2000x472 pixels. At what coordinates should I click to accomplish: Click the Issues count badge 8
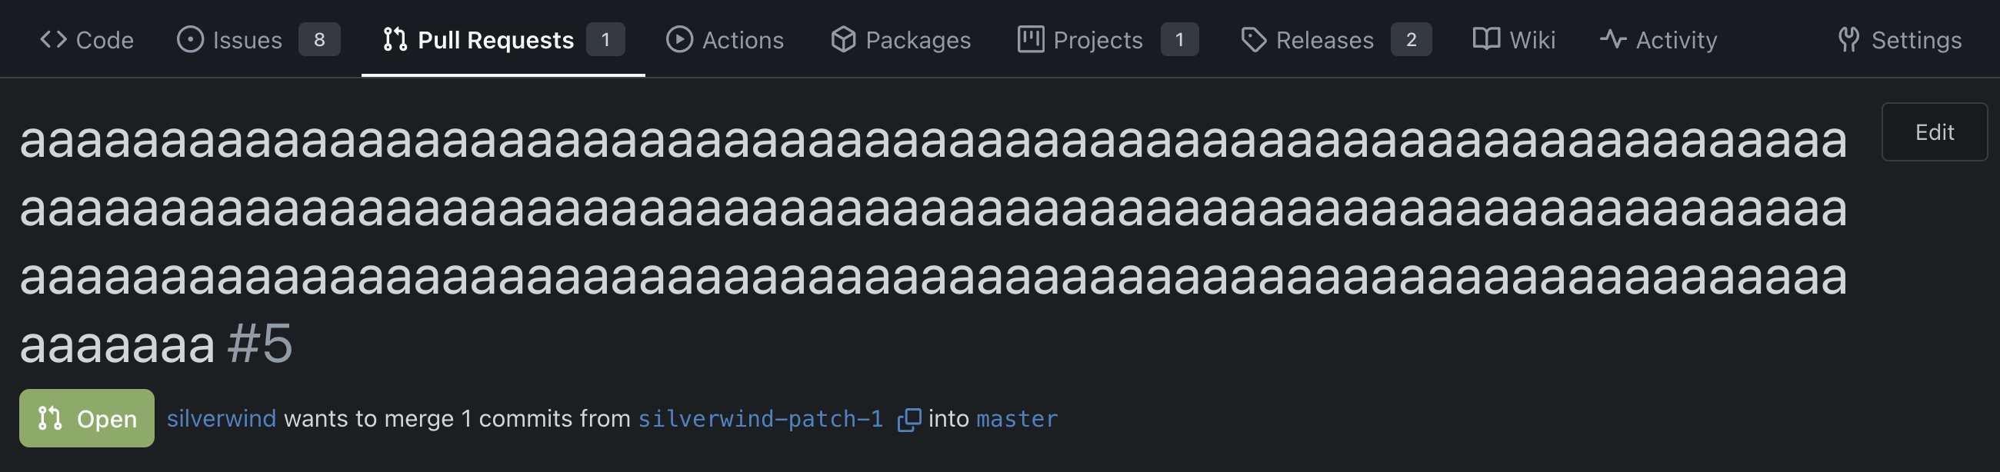point(319,40)
